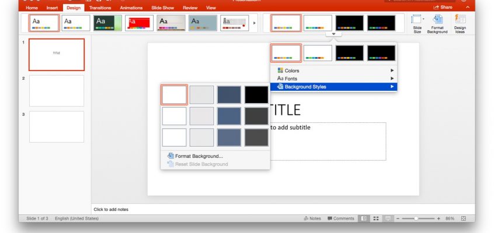
Task: Click the TITLE text on slide
Action: pyautogui.click(x=285, y=110)
